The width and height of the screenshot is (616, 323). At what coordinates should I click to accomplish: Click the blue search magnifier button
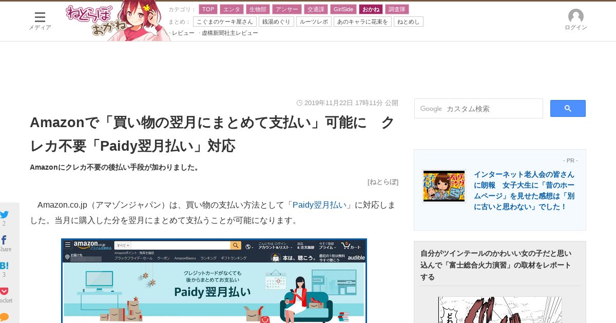click(568, 108)
